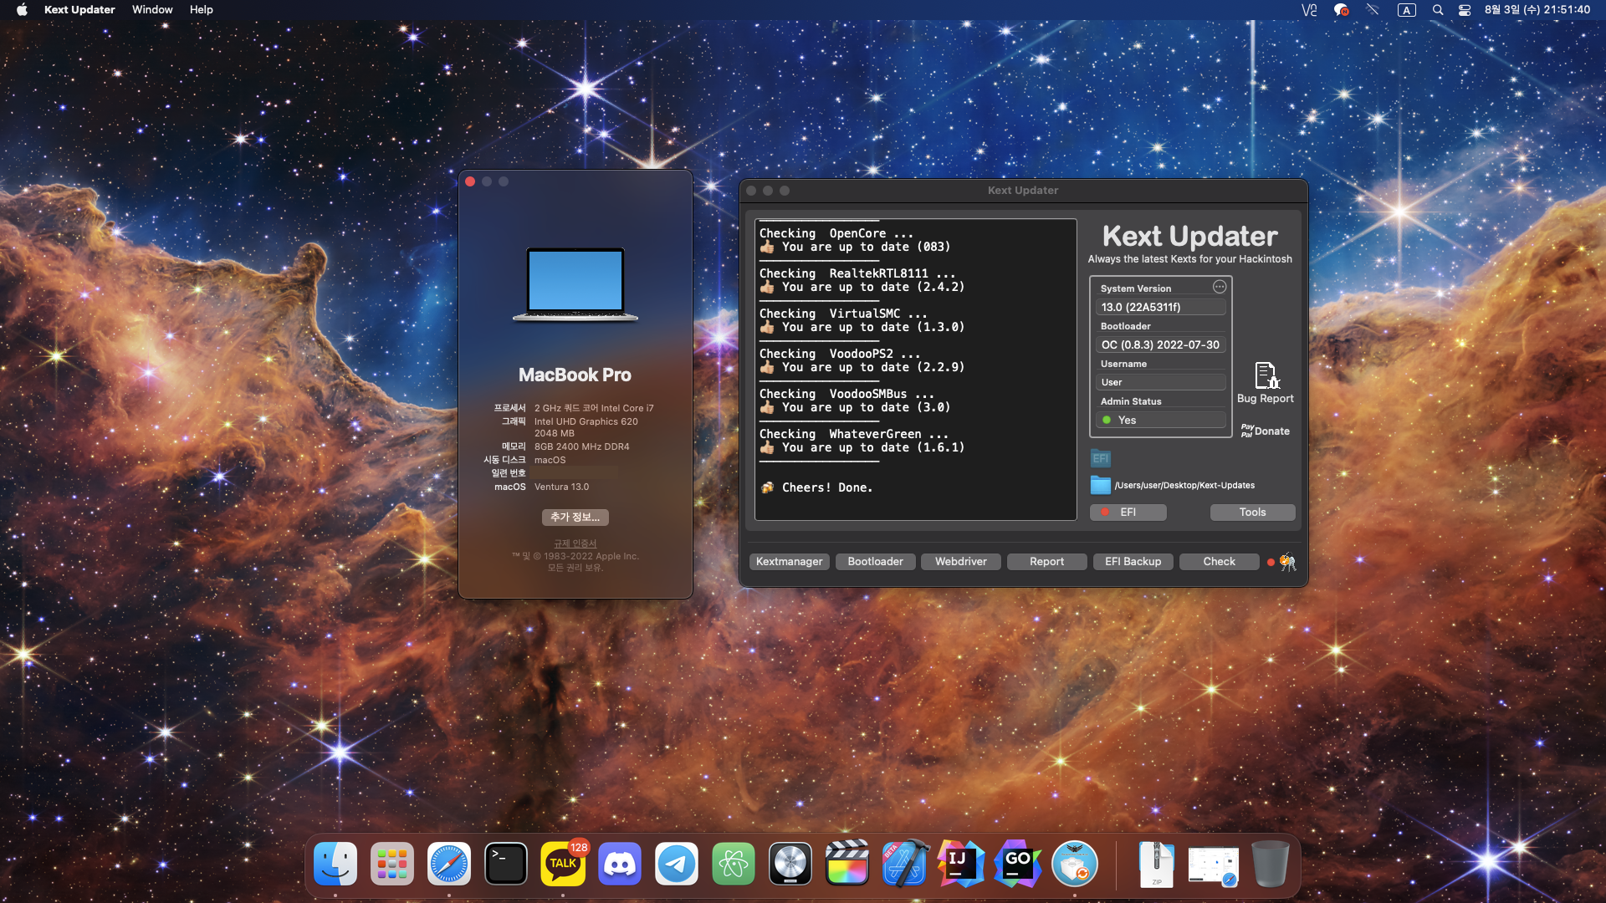The image size is (1606, 903).
Task: Click the EFI Backup button
Action: click(x=1133, y=562)
